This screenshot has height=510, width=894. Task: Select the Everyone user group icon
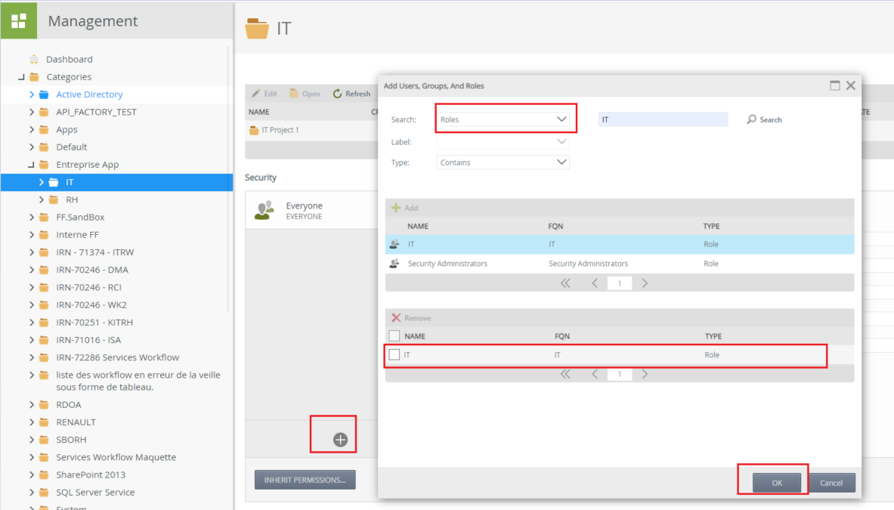(264, 210)
